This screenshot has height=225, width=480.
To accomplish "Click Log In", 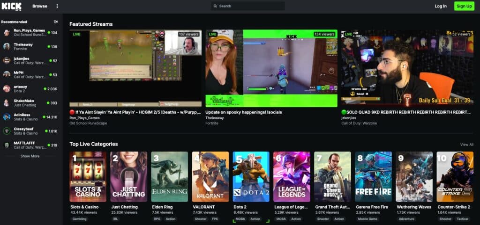I will coord(441,6).
